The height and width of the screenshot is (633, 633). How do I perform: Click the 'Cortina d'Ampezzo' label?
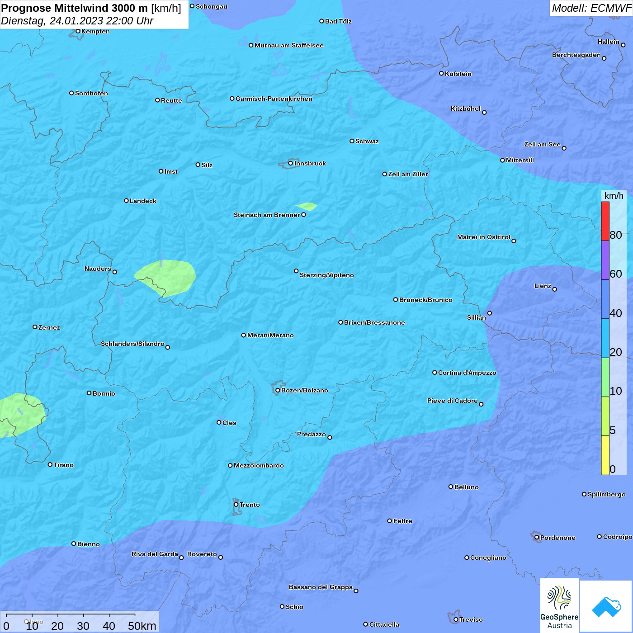pyautogui.click(x=467, y=373)
